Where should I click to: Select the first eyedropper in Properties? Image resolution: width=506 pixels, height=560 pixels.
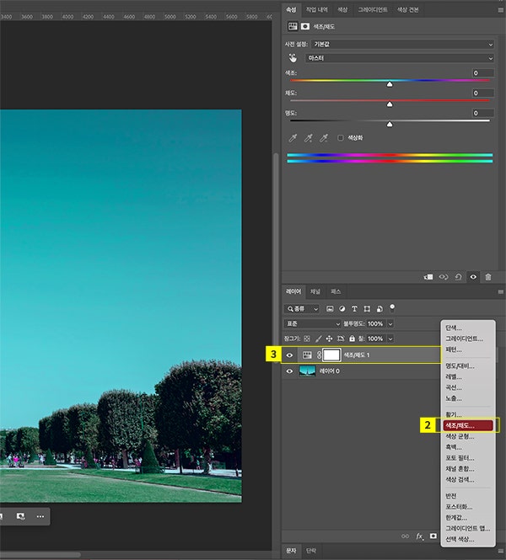pyautogui.click(x=293, y=138)
